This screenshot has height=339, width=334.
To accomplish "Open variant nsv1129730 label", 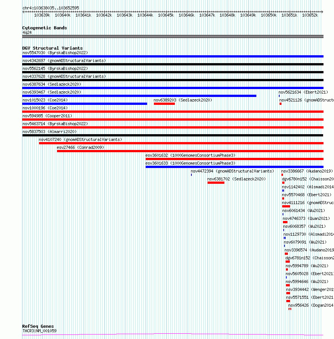I will [x=309, y=234].
